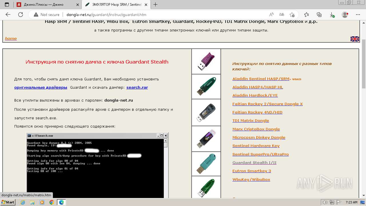Open the Windows Start menu
The width and height of the screenshot is (366, 206).
click(8, 202)
